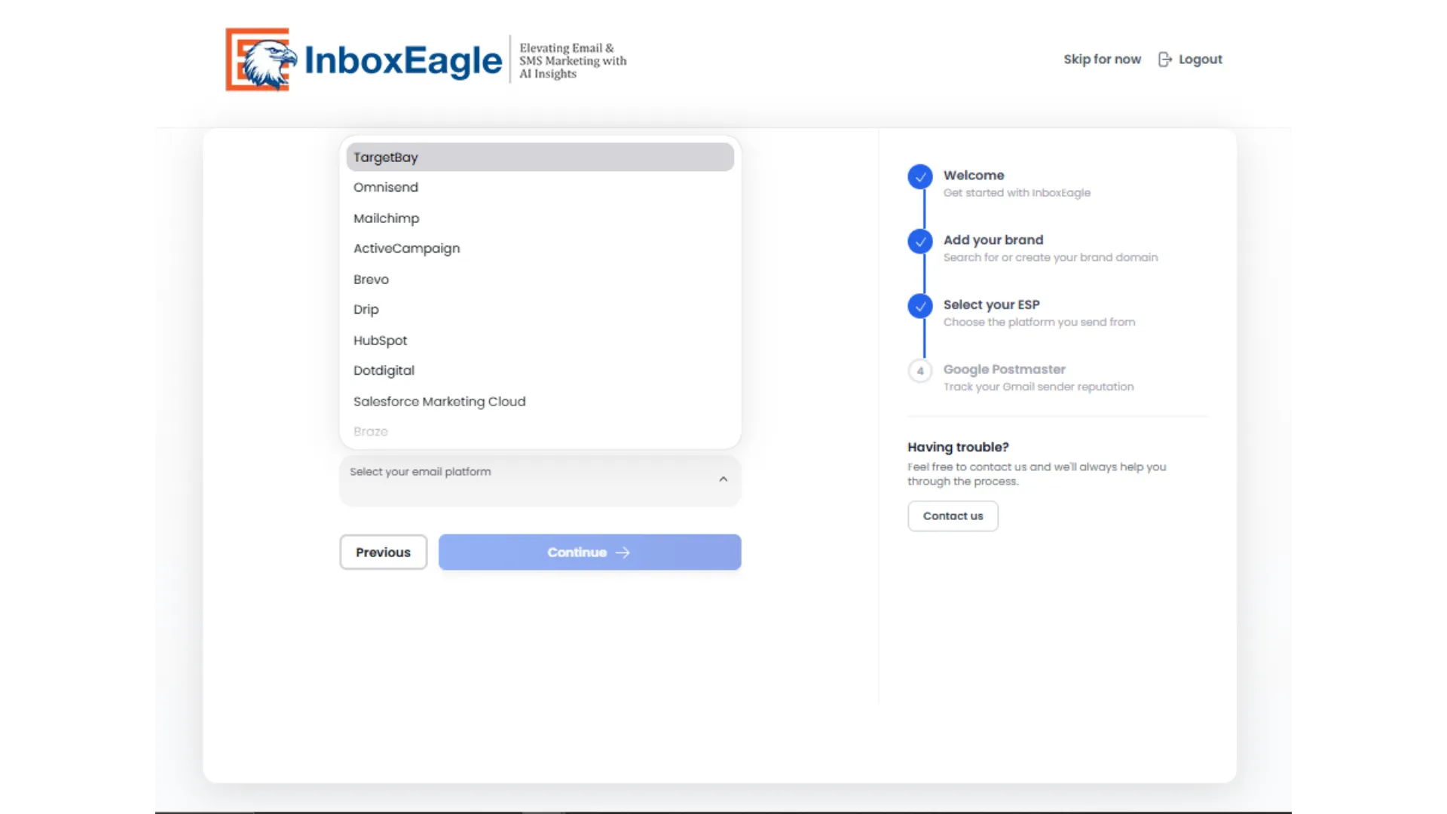Click the Select your email platform field
The height and width of the screenshot is (814, 1447).
[x=540, y=480]
